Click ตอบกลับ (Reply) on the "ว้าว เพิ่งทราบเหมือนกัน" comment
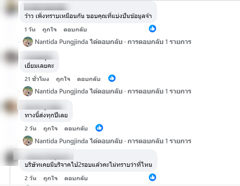 coord(75,30)
